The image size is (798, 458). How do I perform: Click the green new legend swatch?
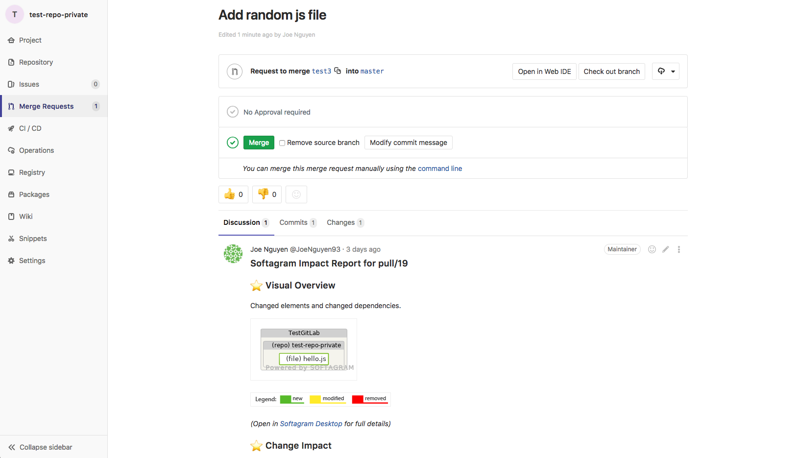(286, 399)
